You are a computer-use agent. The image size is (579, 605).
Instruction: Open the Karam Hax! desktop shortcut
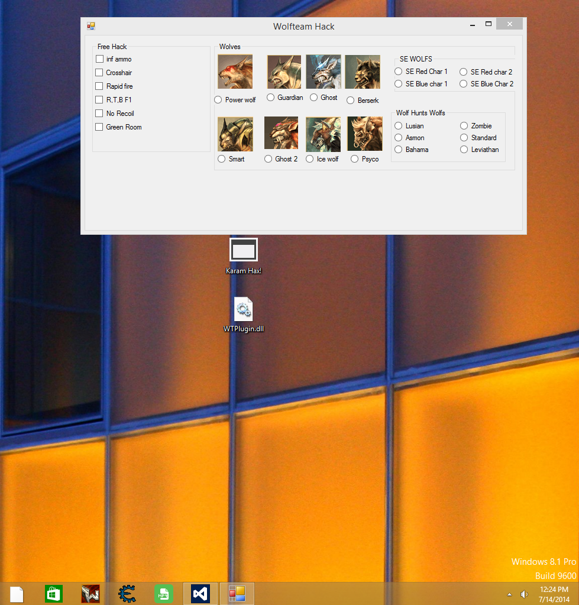(244, 256)
